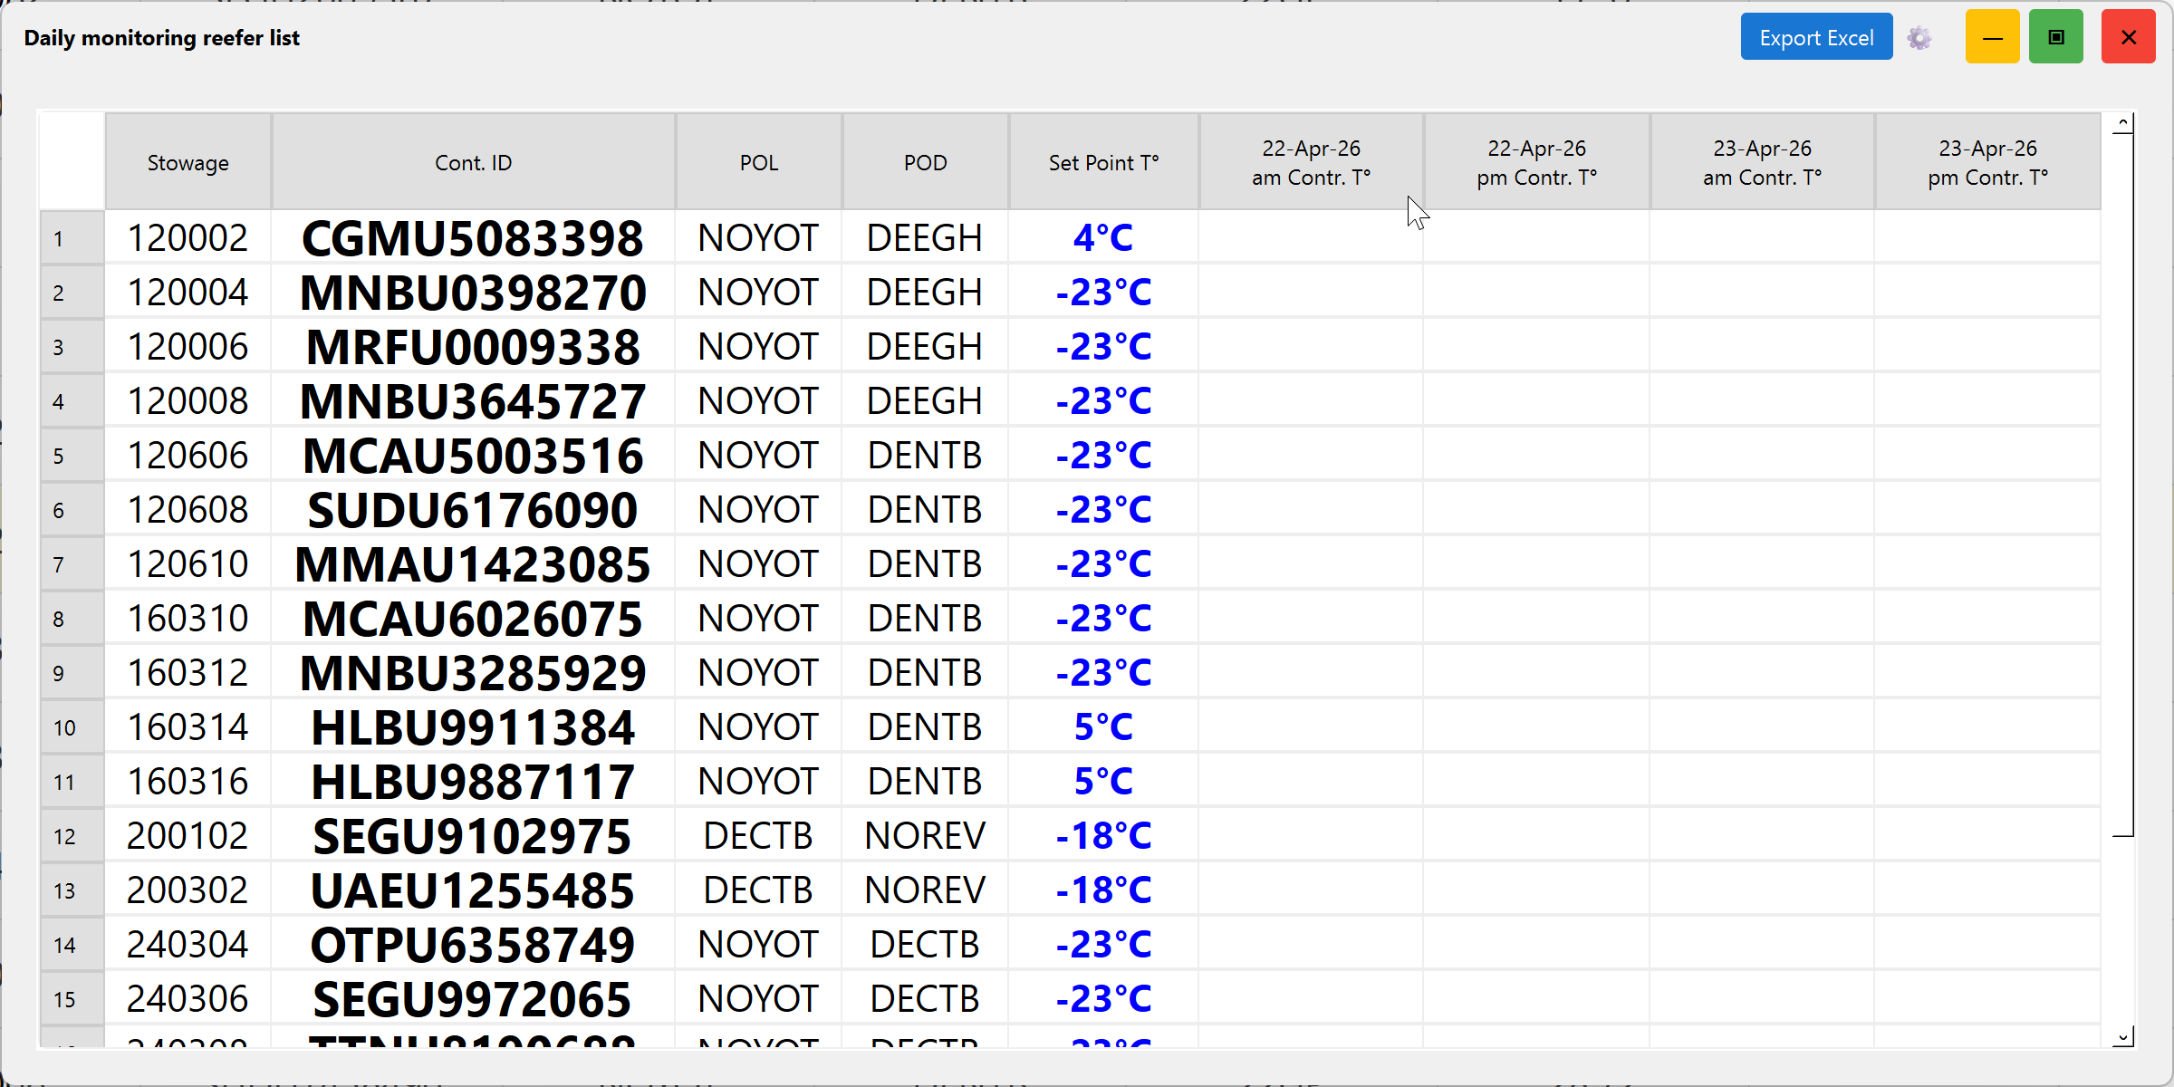The height and width of the screenshot is (1087, 2174).
Task: Select container MCAU5003516
Action: (x=473, y=456)
